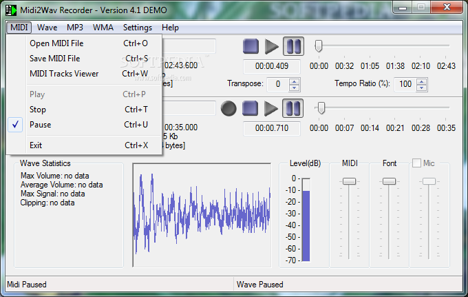468x297 pixels.
Task: Click the 02:10 marker on MIDI timeline
Action: tap(421, 66)
